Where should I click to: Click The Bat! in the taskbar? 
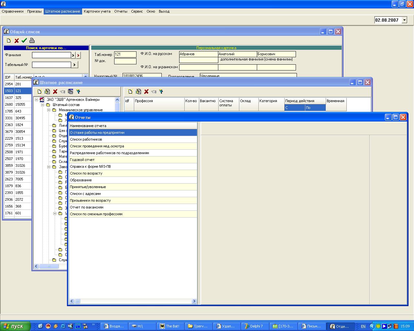[x=170, y=326]
